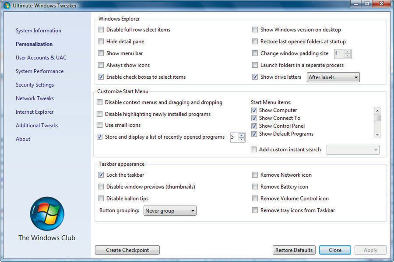Viewport: 394px width, 262px height.
Task: Enable Disable window previews (thumbnails)
Action: (x=101, y=187)
